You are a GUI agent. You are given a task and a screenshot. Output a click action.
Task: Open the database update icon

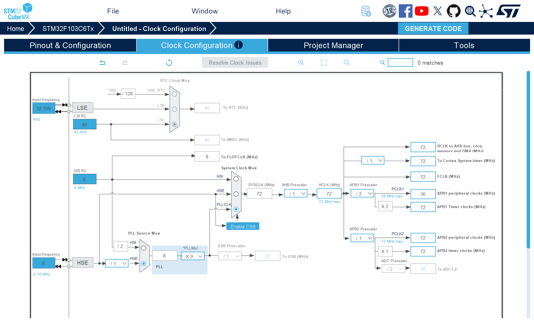(x=366, y=11)
